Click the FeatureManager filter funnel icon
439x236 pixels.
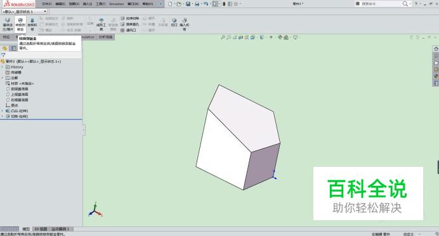coord(3,55)
